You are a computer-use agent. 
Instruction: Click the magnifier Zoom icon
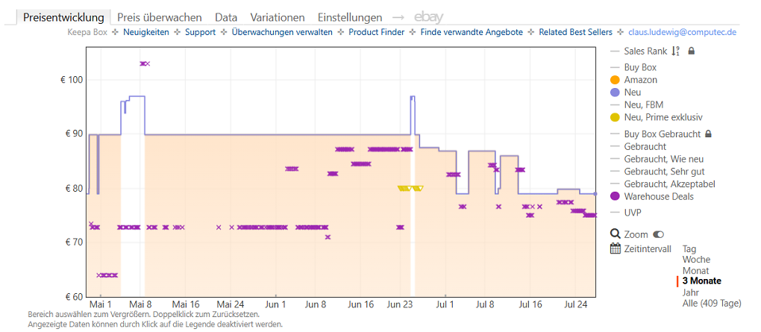616,234
